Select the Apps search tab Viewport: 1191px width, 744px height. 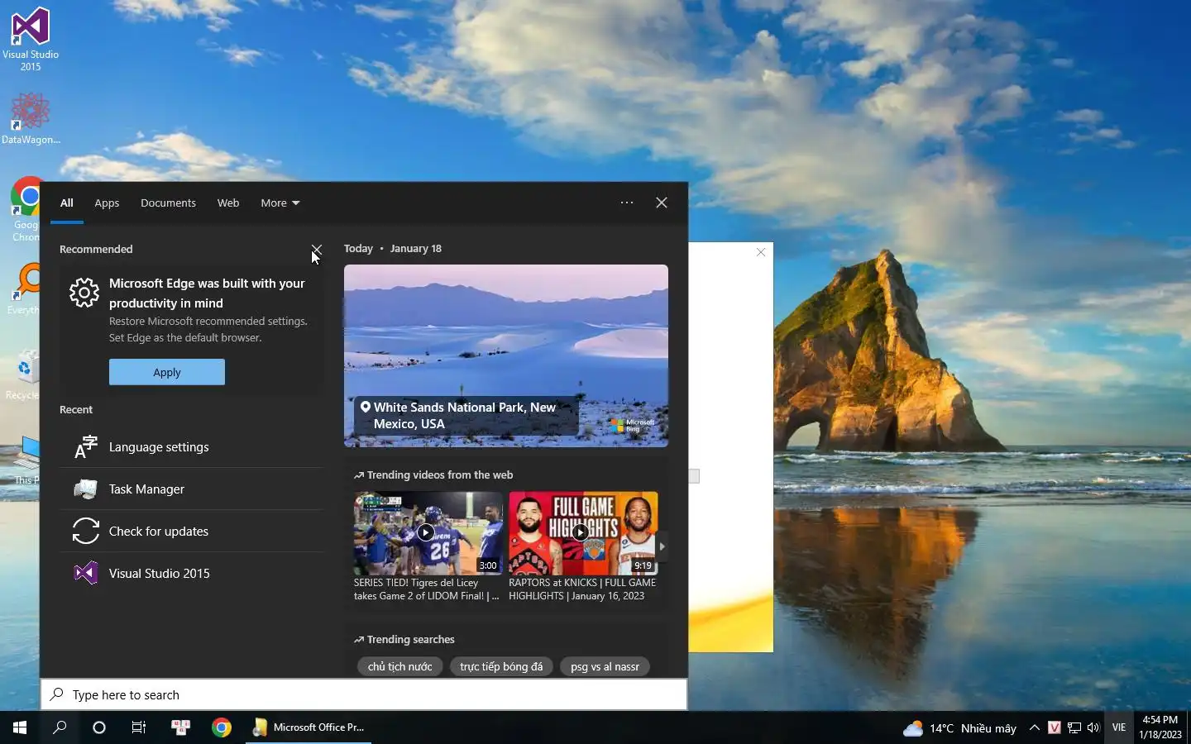tap(107, 203)
